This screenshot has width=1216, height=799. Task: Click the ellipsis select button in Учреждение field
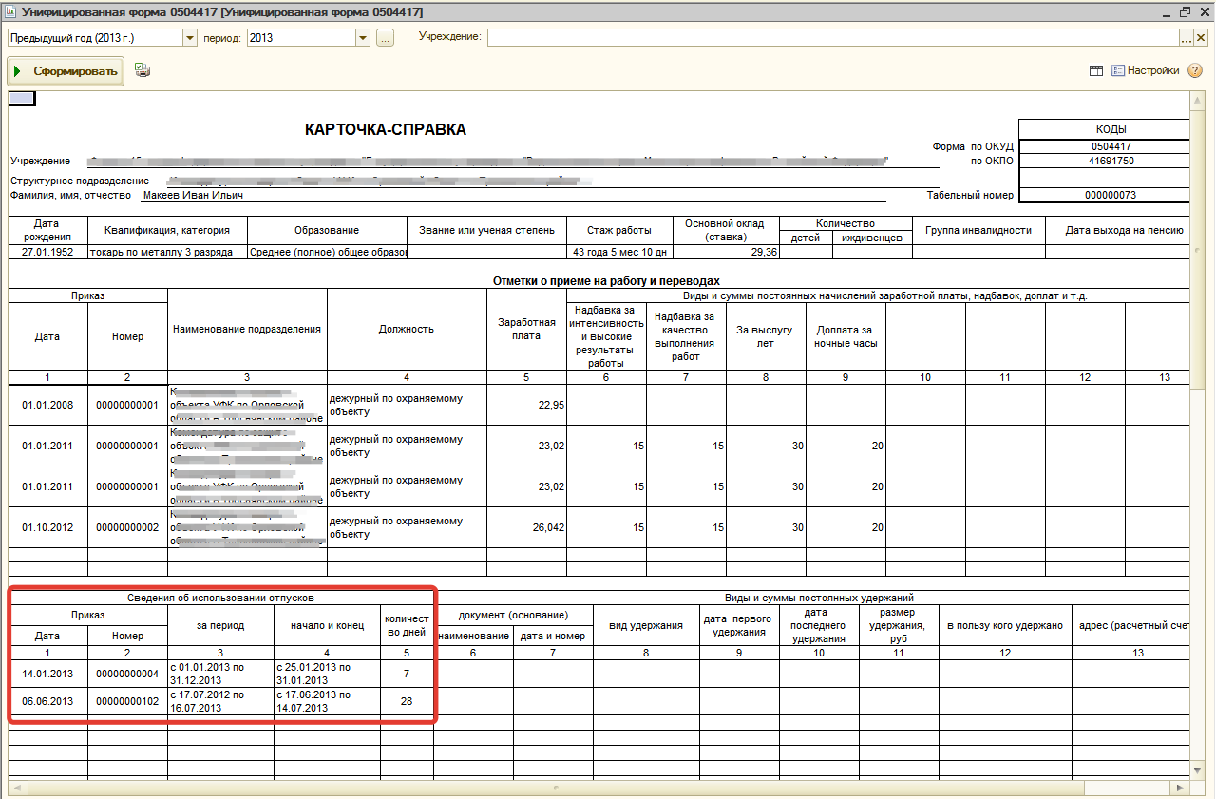pos(1186,37)
